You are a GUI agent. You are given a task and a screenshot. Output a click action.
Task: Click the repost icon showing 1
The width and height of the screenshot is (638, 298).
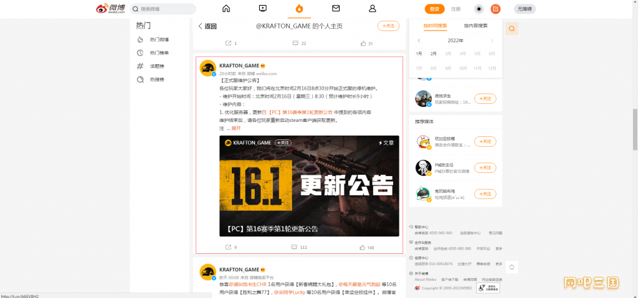pyautogui.click(x=229, y=43)
